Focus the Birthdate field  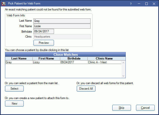tap(43, 31)
